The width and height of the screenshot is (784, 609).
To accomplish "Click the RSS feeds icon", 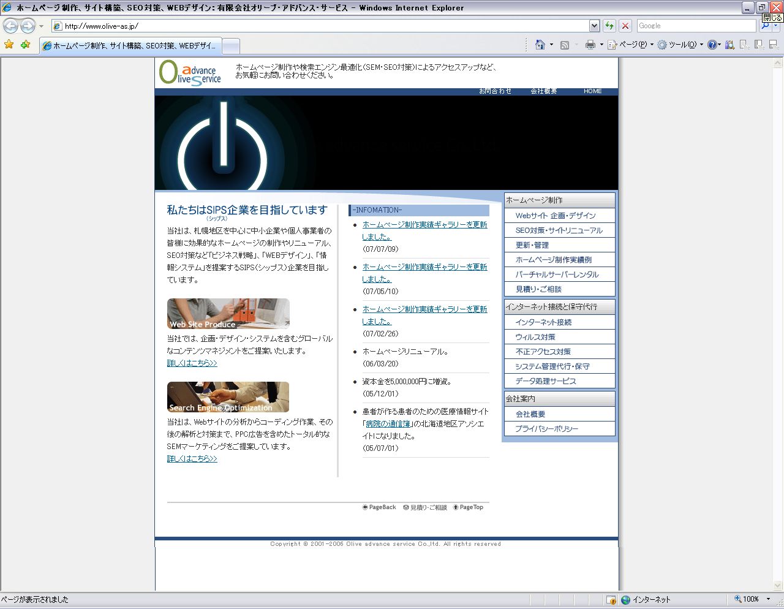I will point(565,45).
